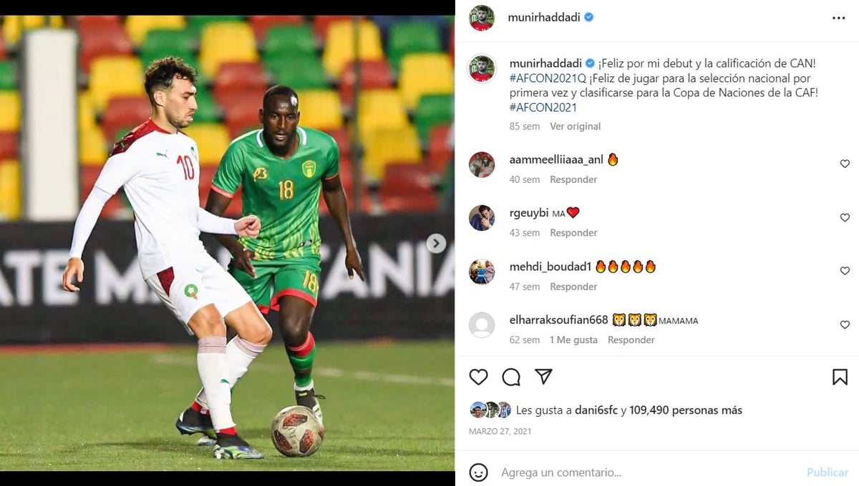Share the post with the paper plane icon
The height and width of the screenshot is (486, 859).
click(x=544, y=377)
